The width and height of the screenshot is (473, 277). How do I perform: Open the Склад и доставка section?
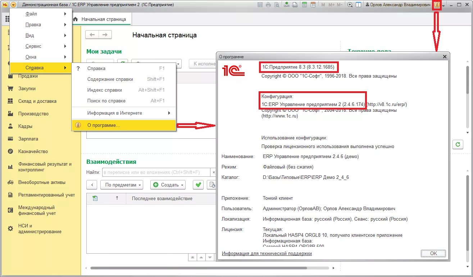37,101
